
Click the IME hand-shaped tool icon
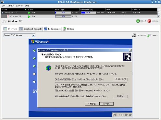126,115
